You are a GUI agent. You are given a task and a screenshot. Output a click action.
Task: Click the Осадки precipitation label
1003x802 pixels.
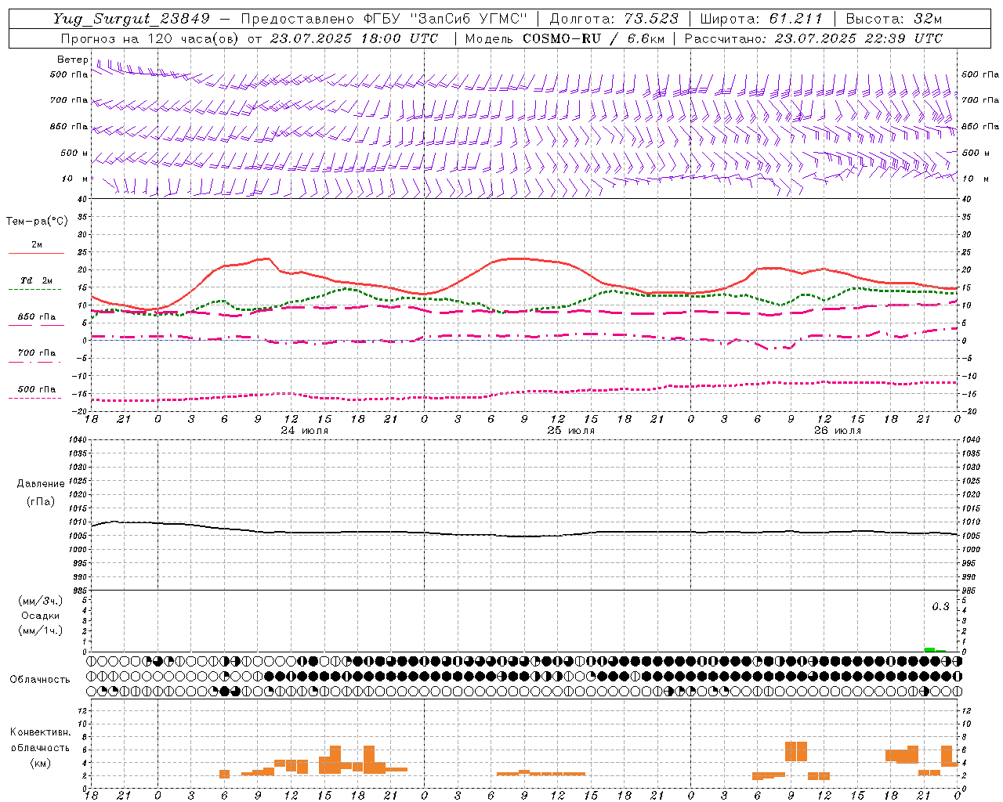click(41, 616)
